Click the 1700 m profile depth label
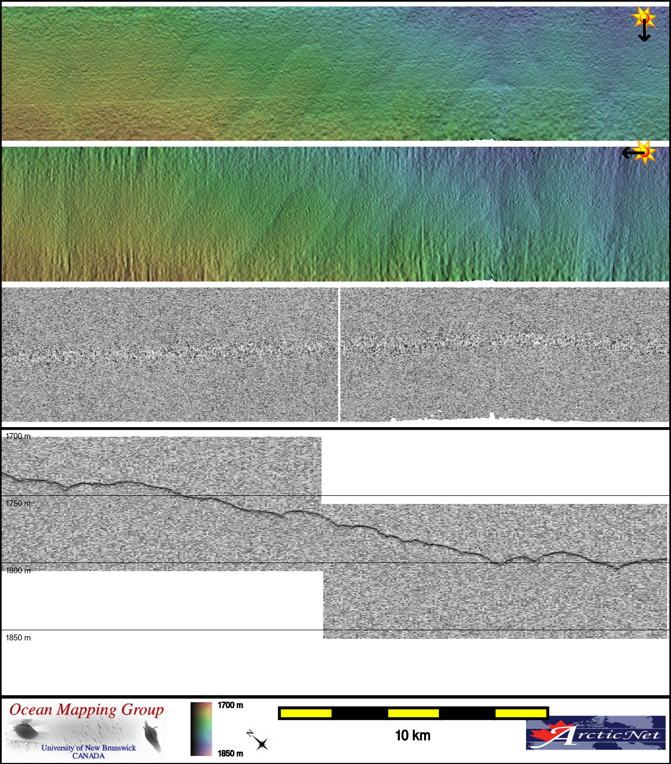 coord(18,436)
